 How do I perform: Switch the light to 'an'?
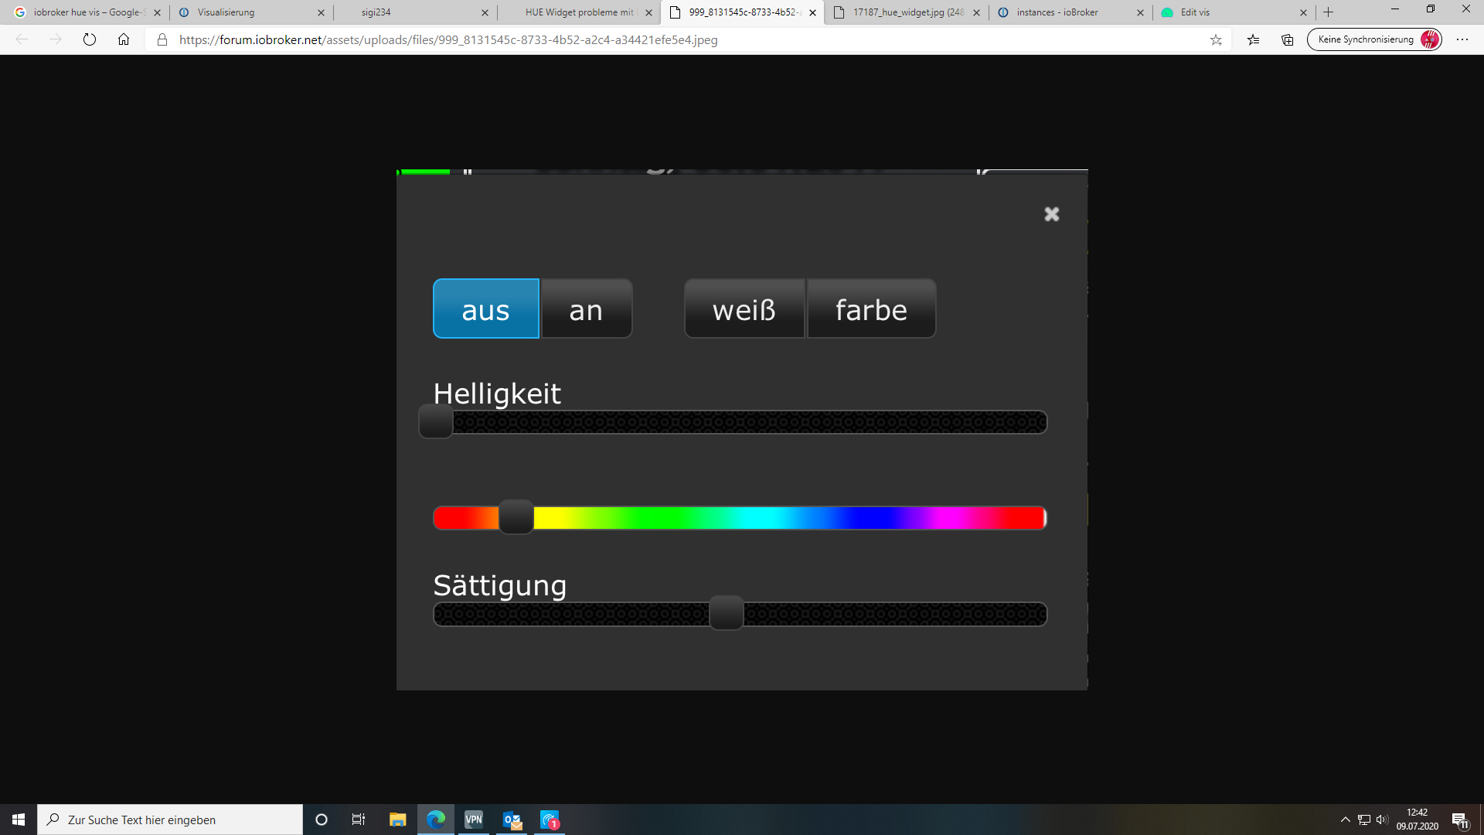(586, 309)
